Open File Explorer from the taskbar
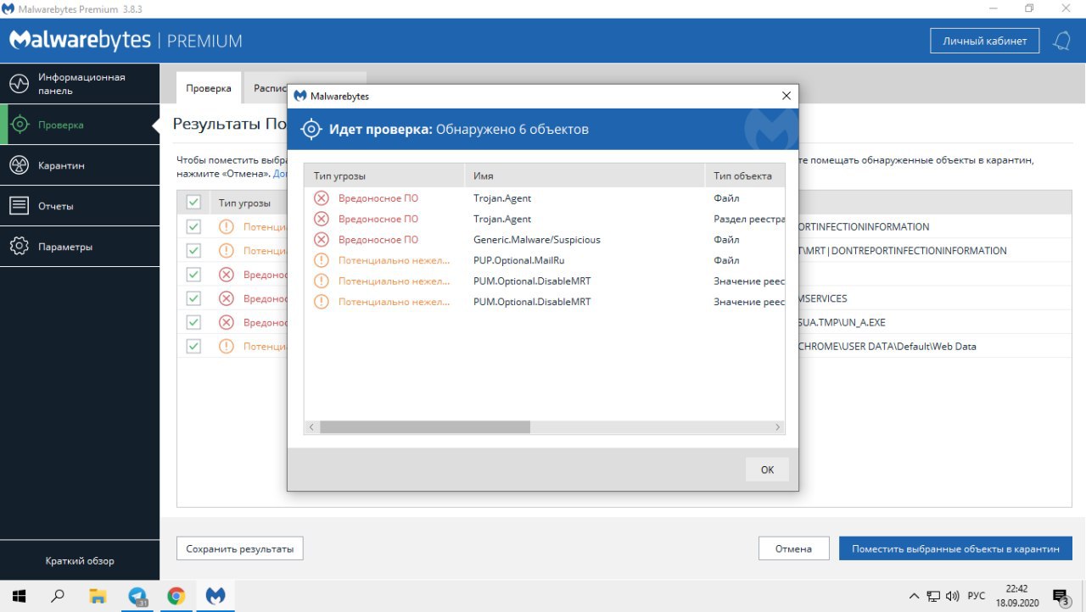The height and width of the screenshot is (612, 1086). [98, 595]
